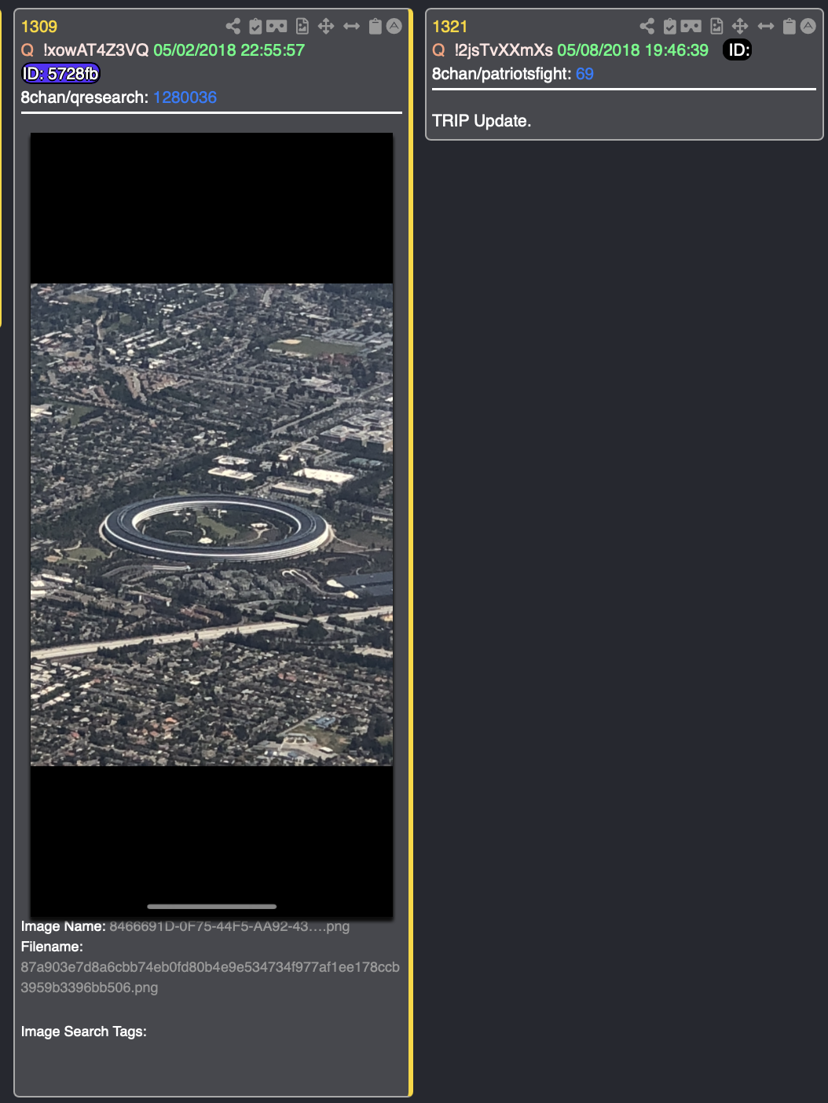Click the four-way move arrows on post 1321
The width and height of the screenshot is (828, 1103).
(740, 27)
